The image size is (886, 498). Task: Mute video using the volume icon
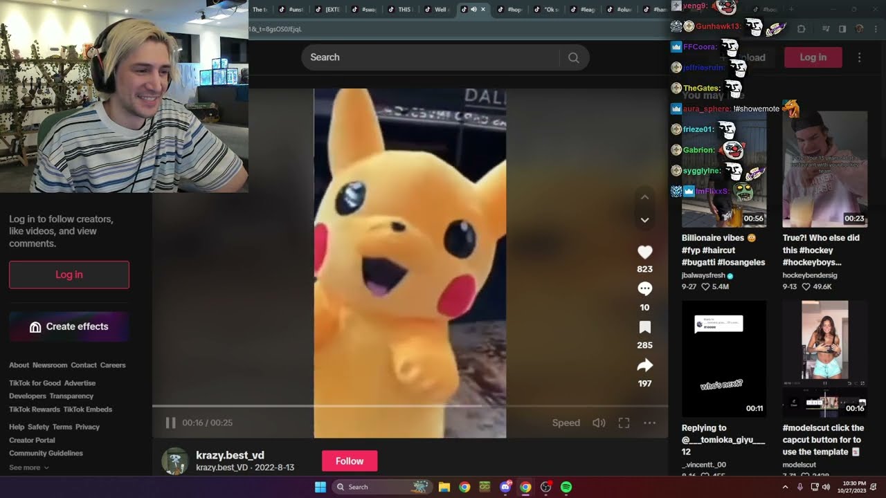pos(599,423)
